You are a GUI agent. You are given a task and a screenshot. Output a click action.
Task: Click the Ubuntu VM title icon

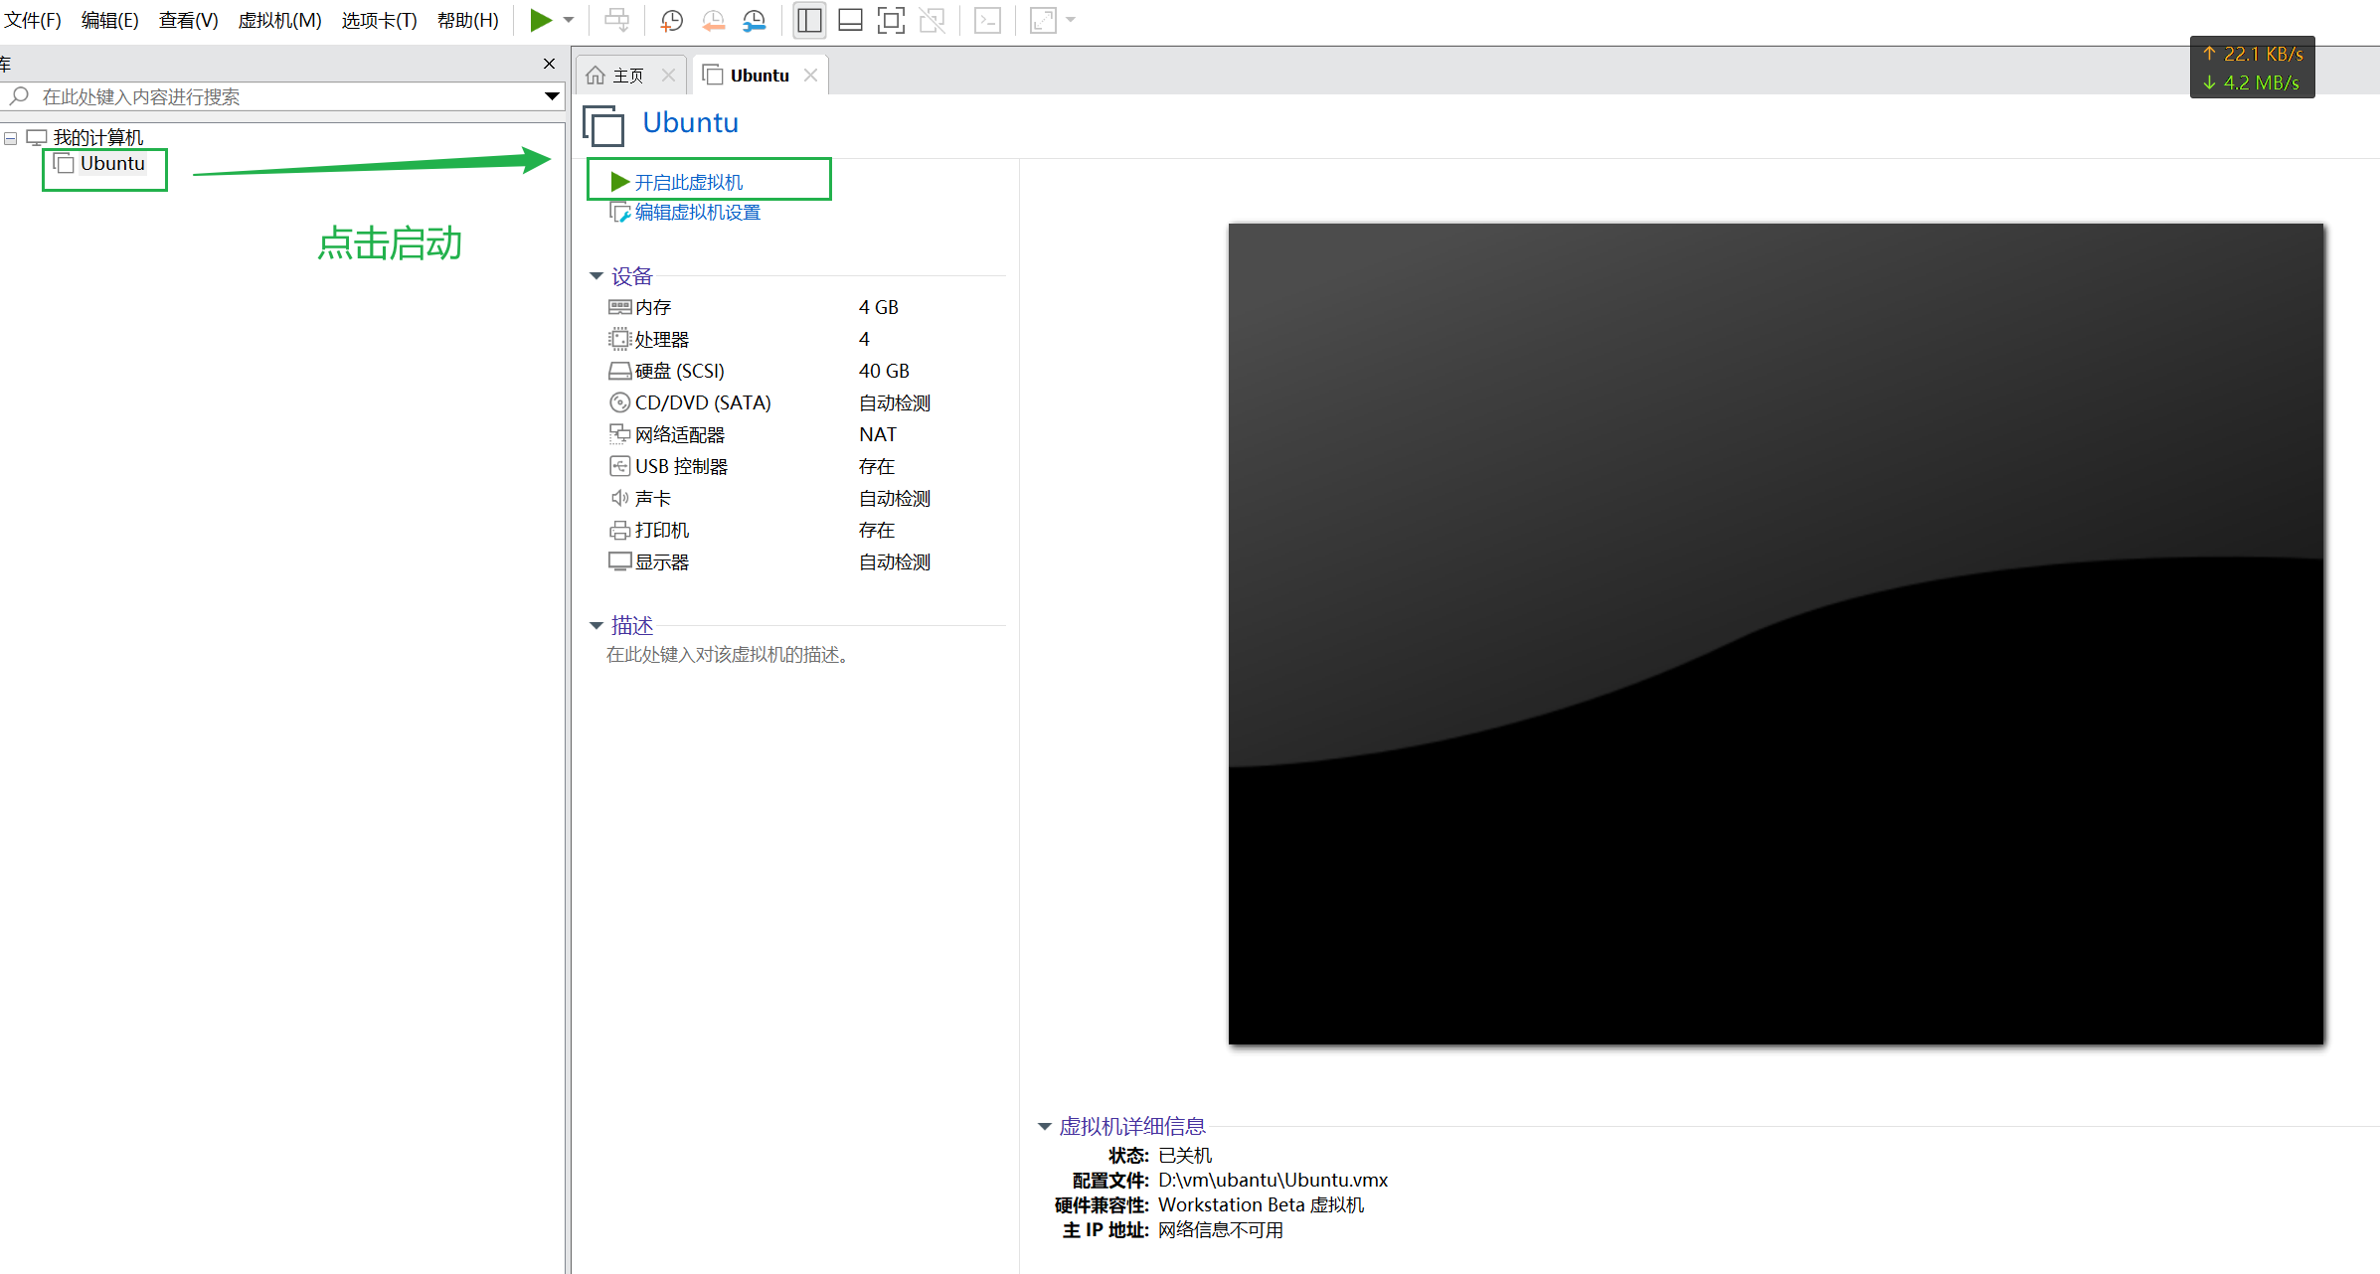click(603, 125)
